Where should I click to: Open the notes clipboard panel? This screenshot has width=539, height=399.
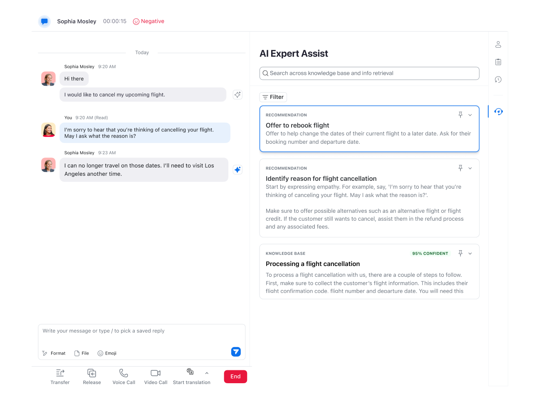click(x=498, y=62)
